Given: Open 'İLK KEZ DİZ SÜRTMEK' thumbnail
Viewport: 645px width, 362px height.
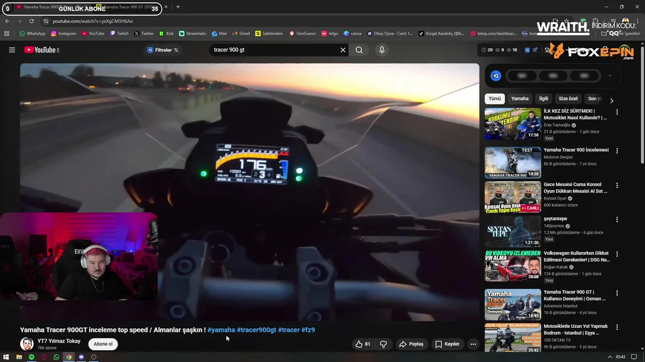Looking at the screenshot, I should 512,124.
